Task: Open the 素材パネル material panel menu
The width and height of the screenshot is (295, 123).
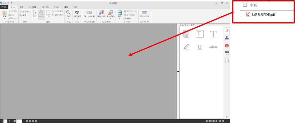Action: pos(110,15)
